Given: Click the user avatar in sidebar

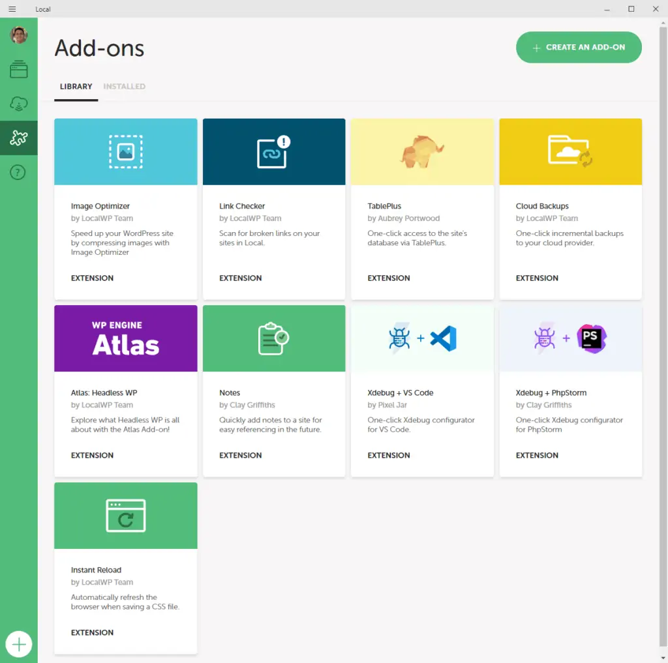Looking at the screenshot, I should [x=19, y=35].
